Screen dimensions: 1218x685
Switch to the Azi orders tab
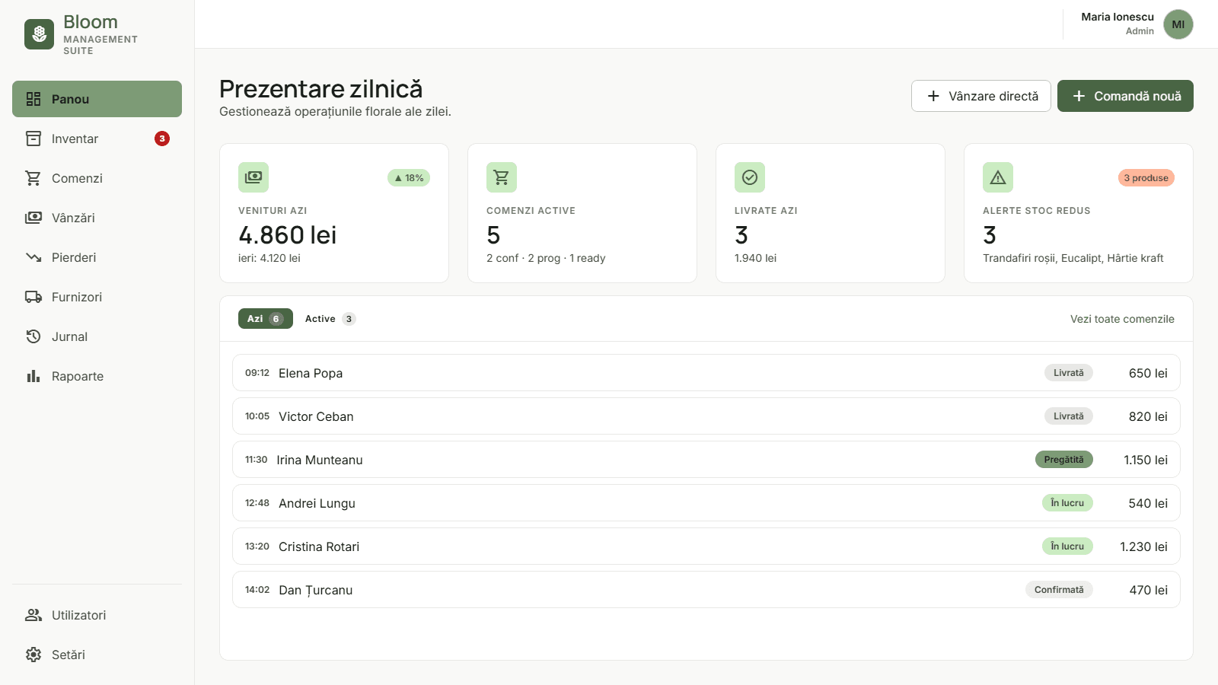pos(266,319)
